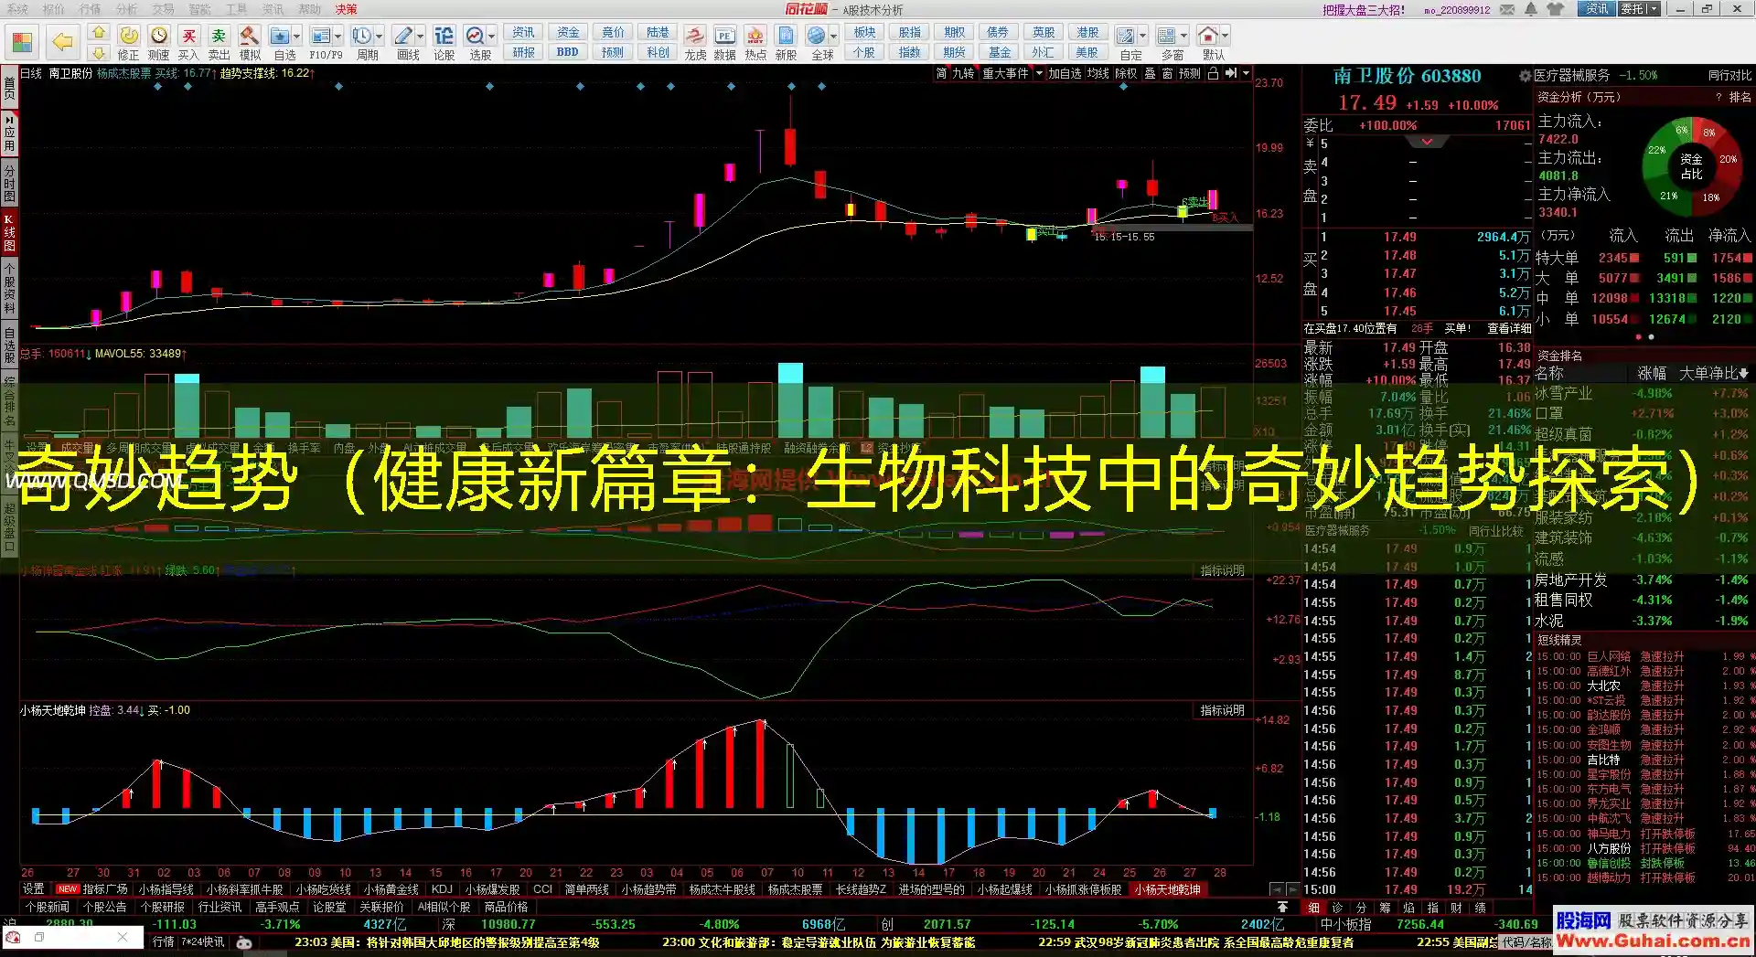Go back with the yellow left arrow
1756x957 pixels.
coord(62,41)
